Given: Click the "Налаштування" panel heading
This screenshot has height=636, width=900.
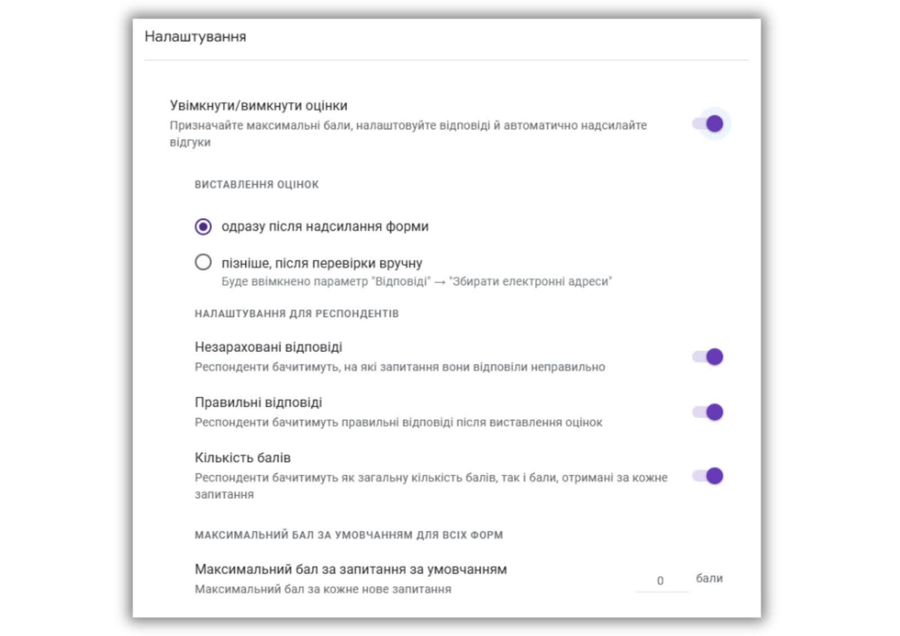Looking at the screenshot, I should pyautogui.click(x=195, y=37).
